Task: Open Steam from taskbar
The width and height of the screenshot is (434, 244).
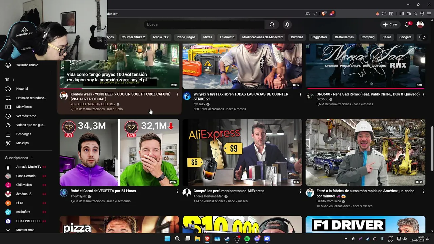Action: (227, 239)
